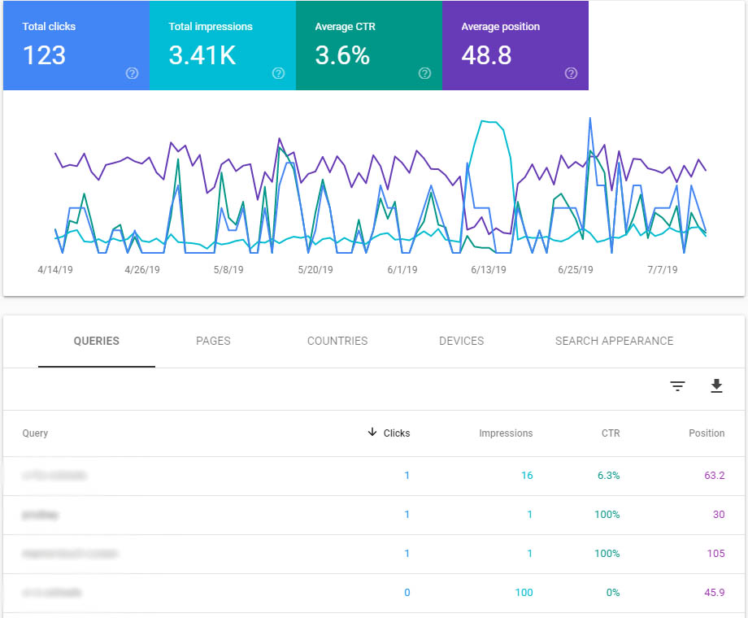
Task: Switch to the PAGES tab
Action: tap(213, 341)
